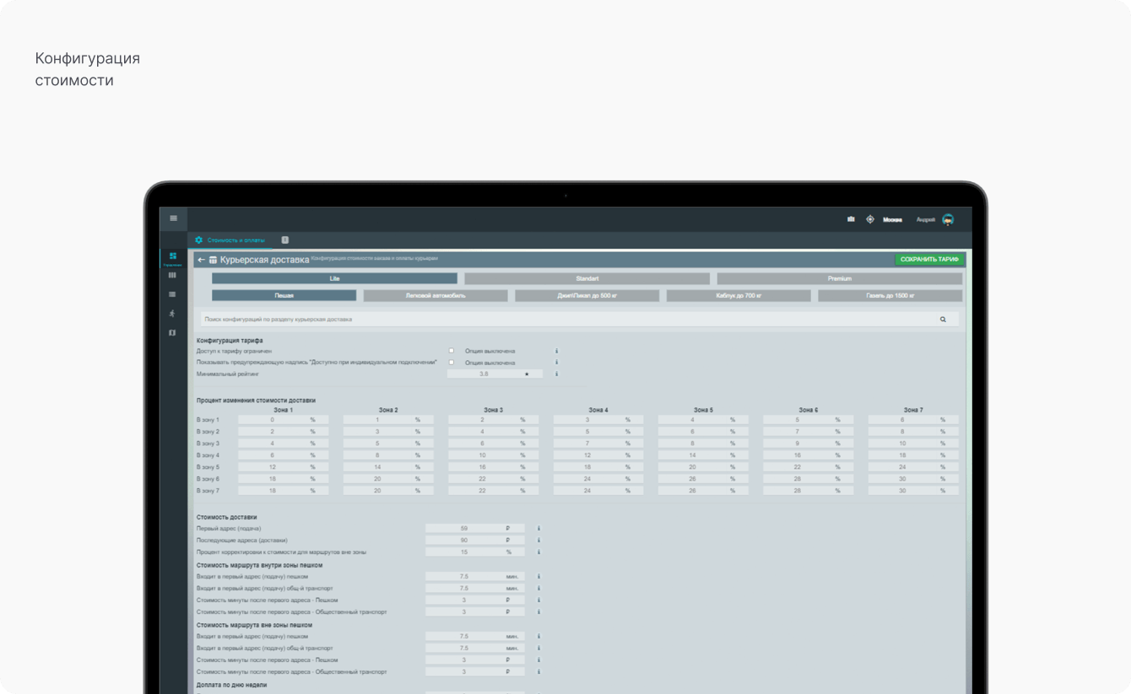1131x694 pixels.
Task: Click the calculator icon next to Курьерская доставка
Action: pyautogui.click(x=213, y=260)
